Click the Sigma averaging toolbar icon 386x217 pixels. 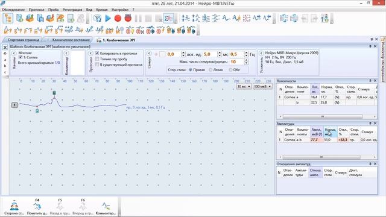coord(169,19)
